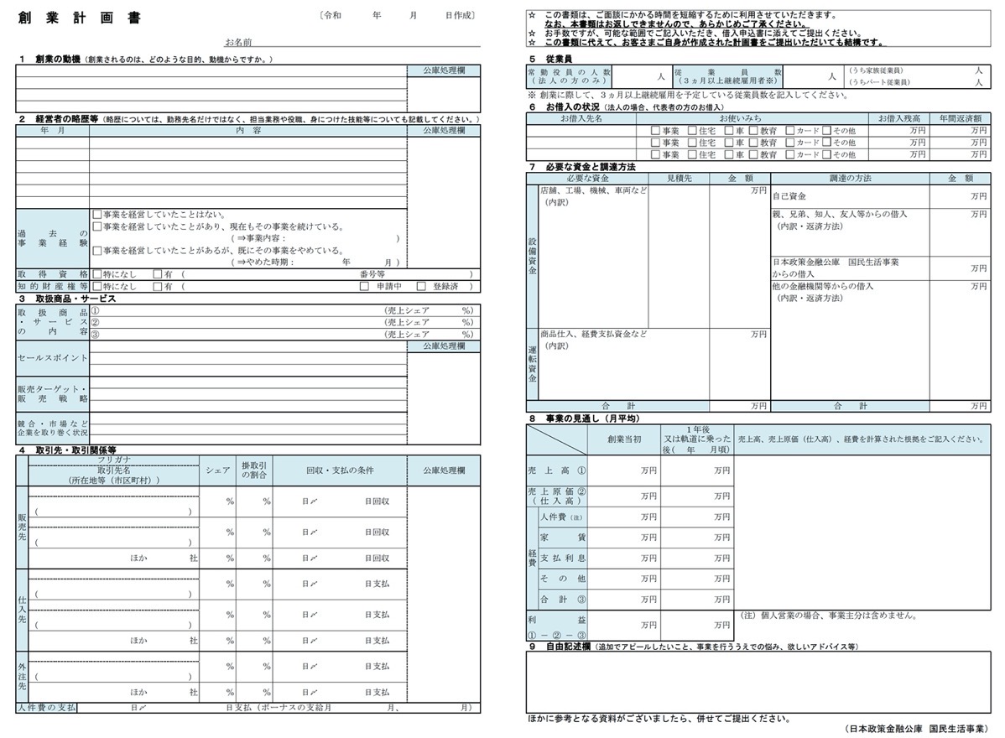Click 商品仕入、経費支払資金 amount cell
Viewport: 1005px width, 738px height.
point(739,365)
